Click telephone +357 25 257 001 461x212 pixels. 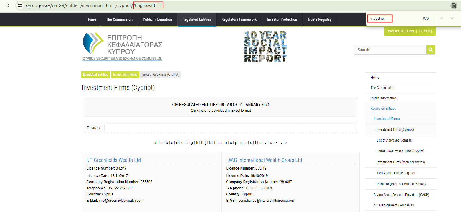coord(259,188)
